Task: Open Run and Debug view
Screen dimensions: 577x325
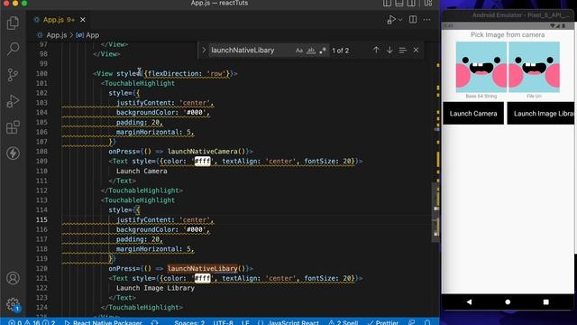Action: (13, 101)
